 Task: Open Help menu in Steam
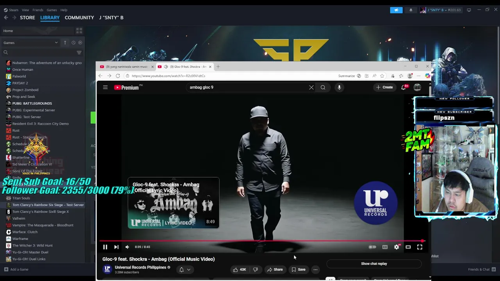point(64,10)
